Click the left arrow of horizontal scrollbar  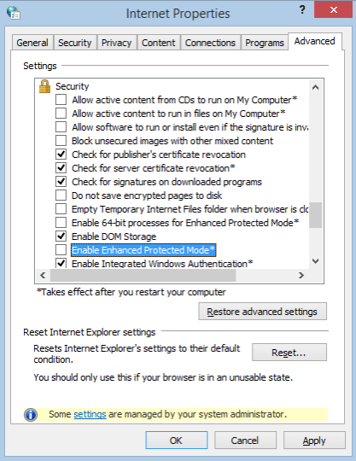point(43,275)
